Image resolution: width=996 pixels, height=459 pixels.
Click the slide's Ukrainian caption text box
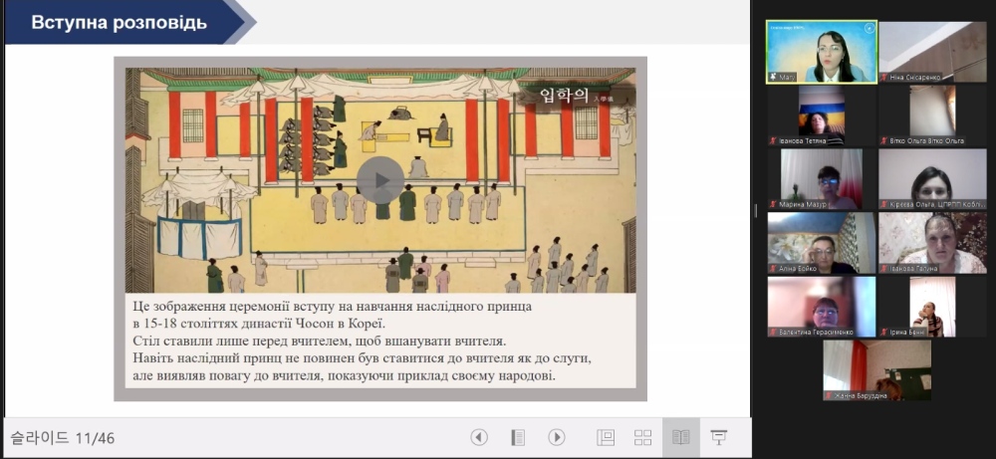tap(379, 342)
